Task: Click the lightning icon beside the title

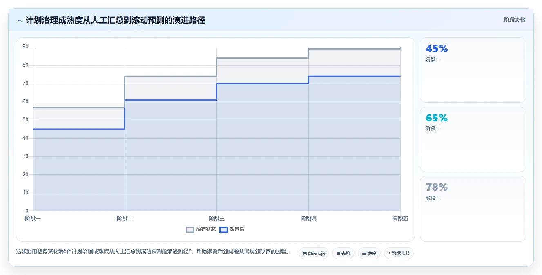Action: coord(19,20)
